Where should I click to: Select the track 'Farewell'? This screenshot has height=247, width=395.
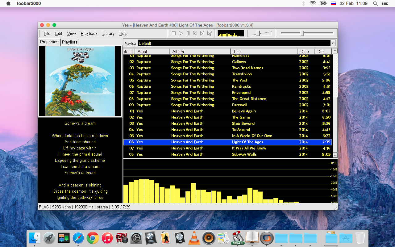(227, 105)
